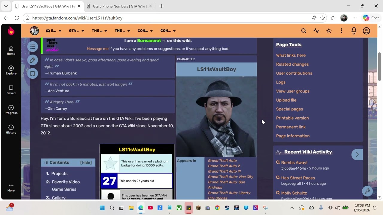Open the browser tab list chevron

[x=6, y=6]
